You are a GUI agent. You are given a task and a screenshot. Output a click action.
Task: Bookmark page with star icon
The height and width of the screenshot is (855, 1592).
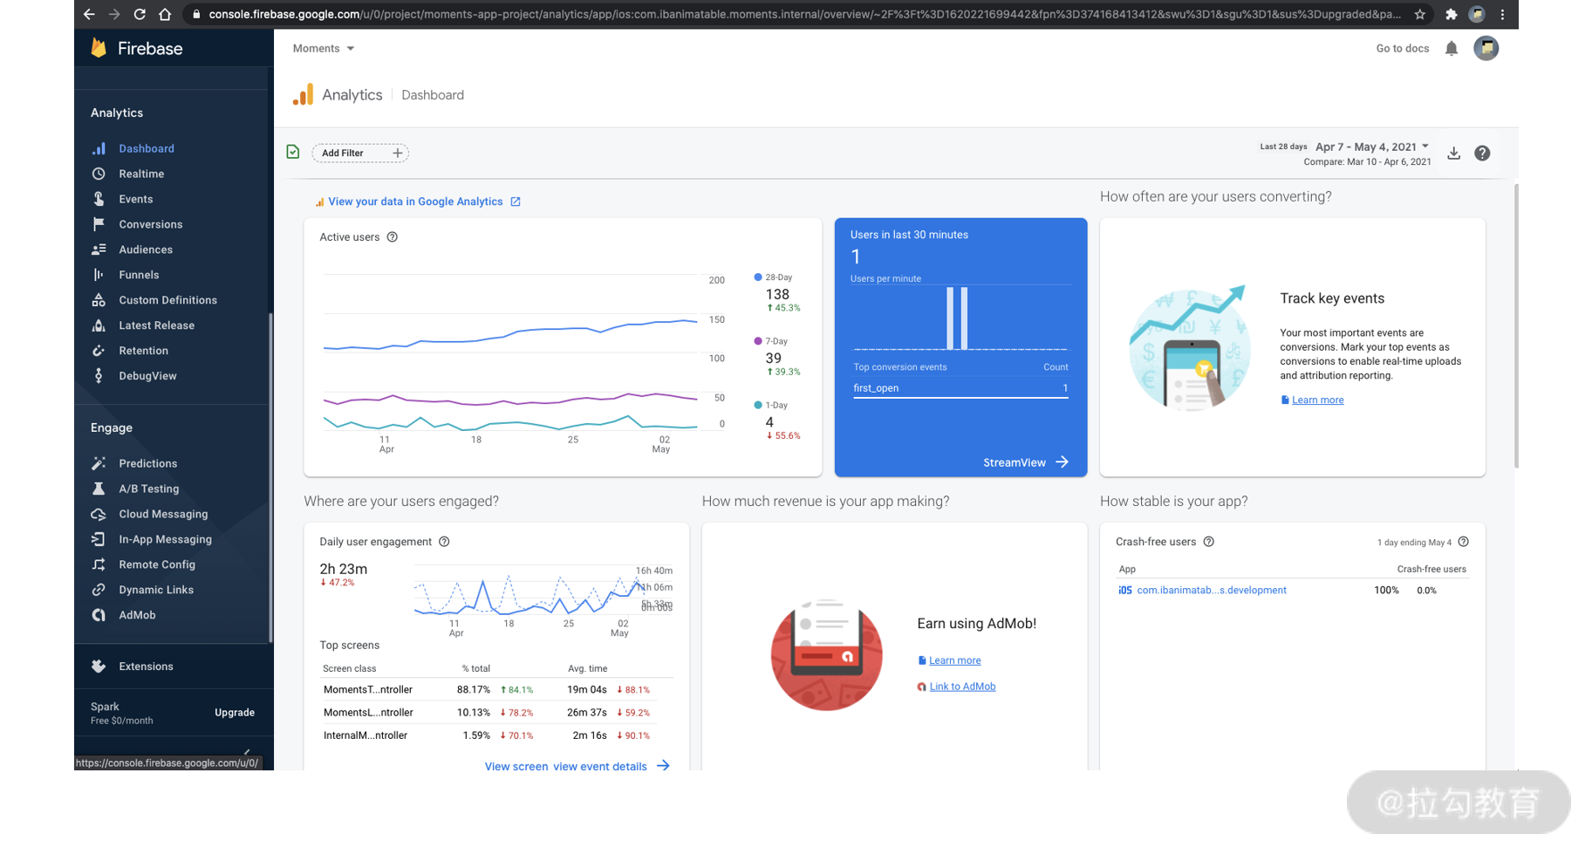coord(1420,14)
